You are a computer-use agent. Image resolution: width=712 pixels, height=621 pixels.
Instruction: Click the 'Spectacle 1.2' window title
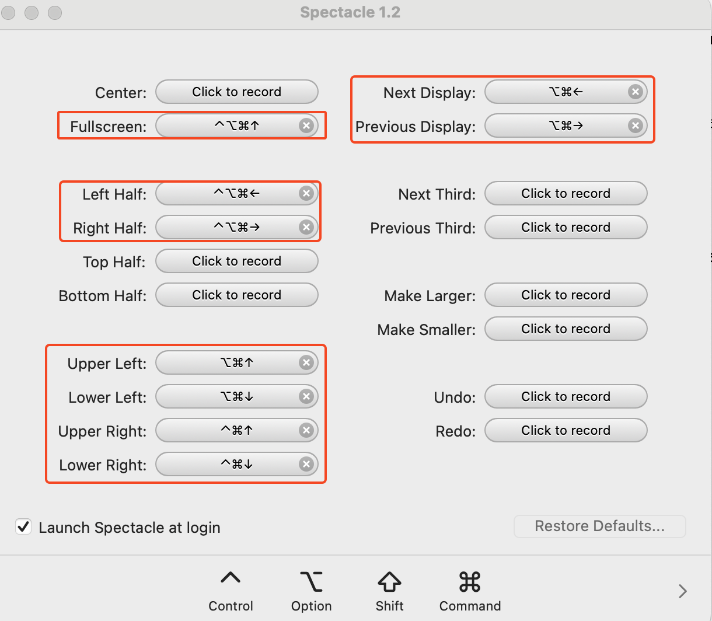[350, 12]
